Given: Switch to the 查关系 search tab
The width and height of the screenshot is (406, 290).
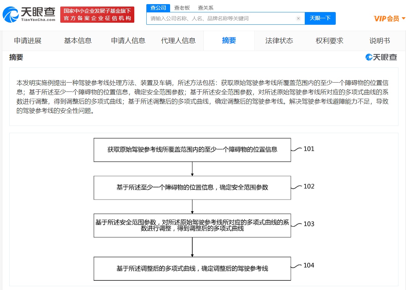Looking at the screenshot, I should [x=206, y=8].
